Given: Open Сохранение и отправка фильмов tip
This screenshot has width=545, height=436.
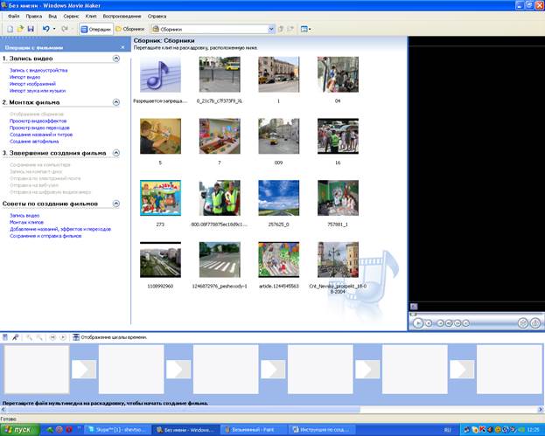Looking at the screenshot, I should 45,236.
